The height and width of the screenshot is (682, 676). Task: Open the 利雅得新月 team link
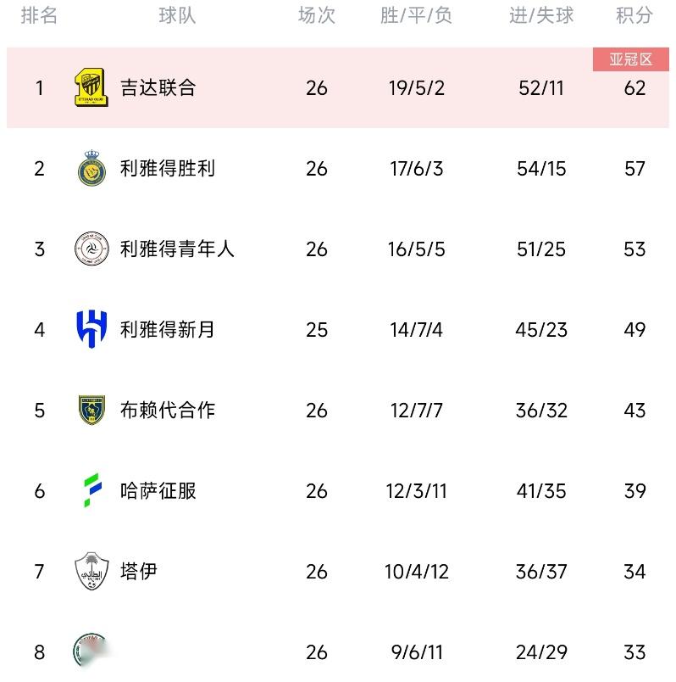(168, 329)
